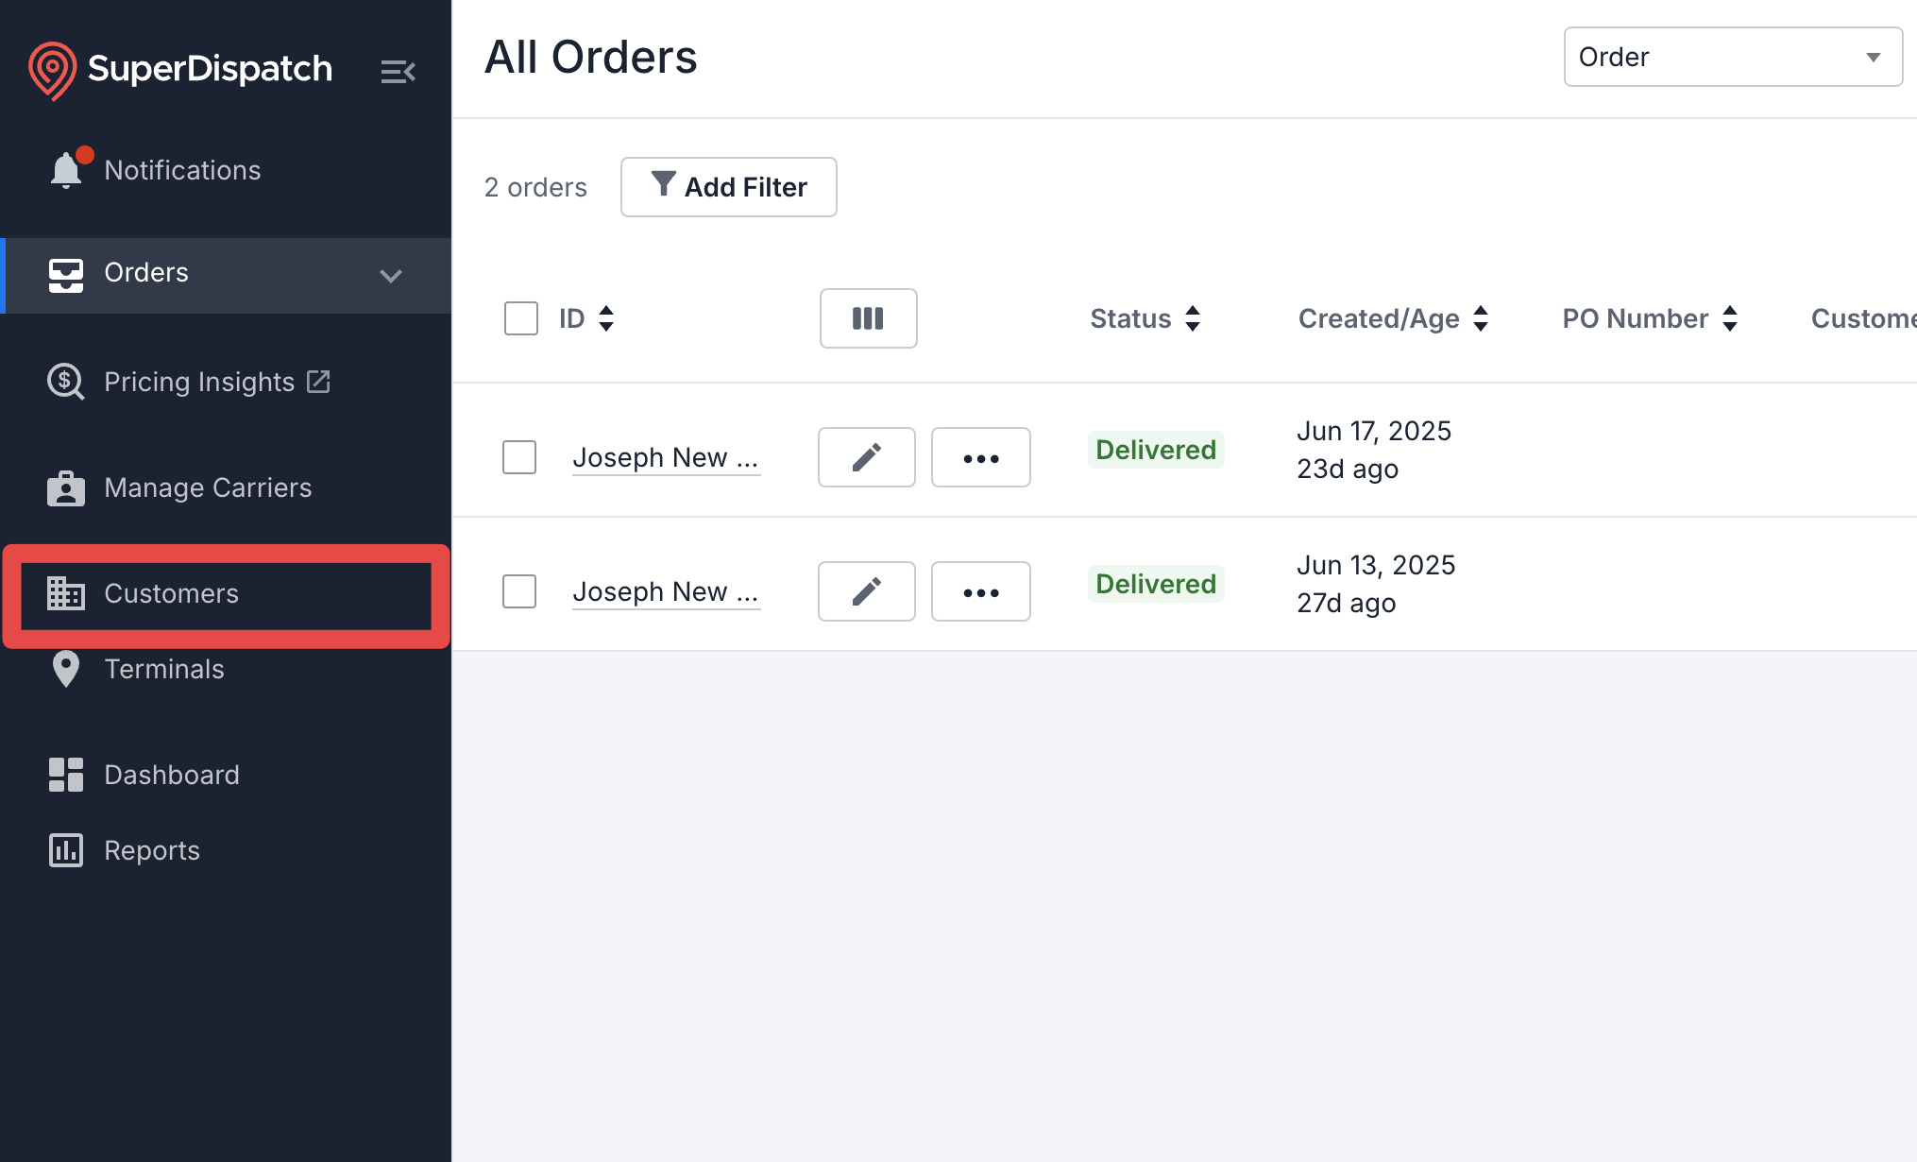Image resolution: width=1917 pixels, height=1162 pixels.
Task: Check the Jun 17, 2025 order checkbox
Action: [519, 457]
